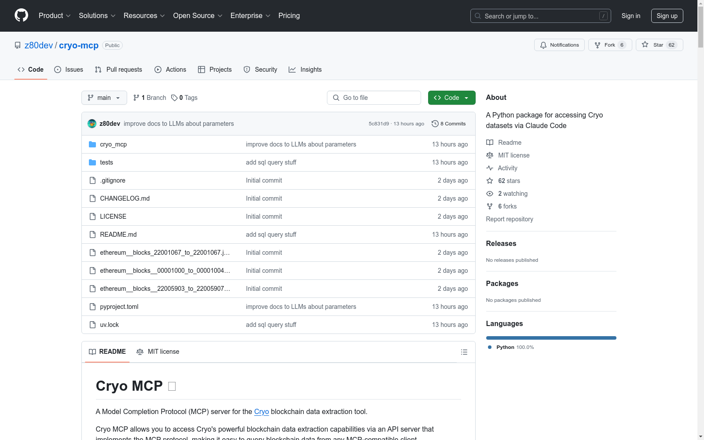Open the Pull requests tab
This screenshot has width=704, height=440.
[x=118, y=70]
